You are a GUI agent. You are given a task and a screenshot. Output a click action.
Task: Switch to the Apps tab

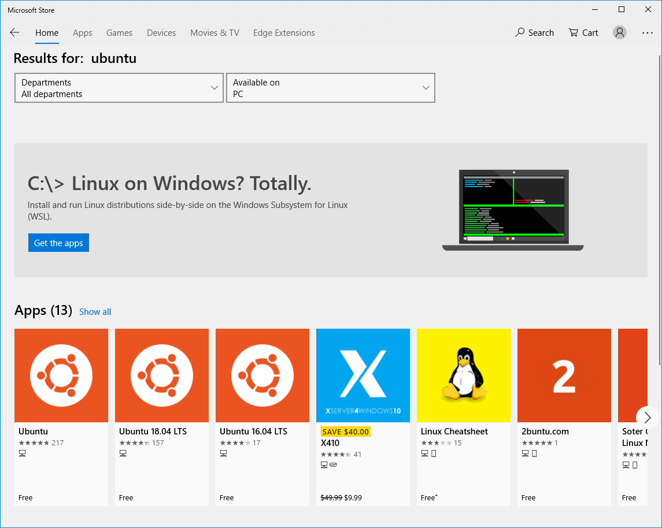[82, 33]
